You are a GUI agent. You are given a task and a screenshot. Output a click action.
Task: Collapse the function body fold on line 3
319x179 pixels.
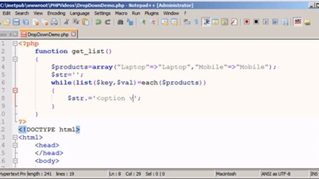tap(15, 59)
